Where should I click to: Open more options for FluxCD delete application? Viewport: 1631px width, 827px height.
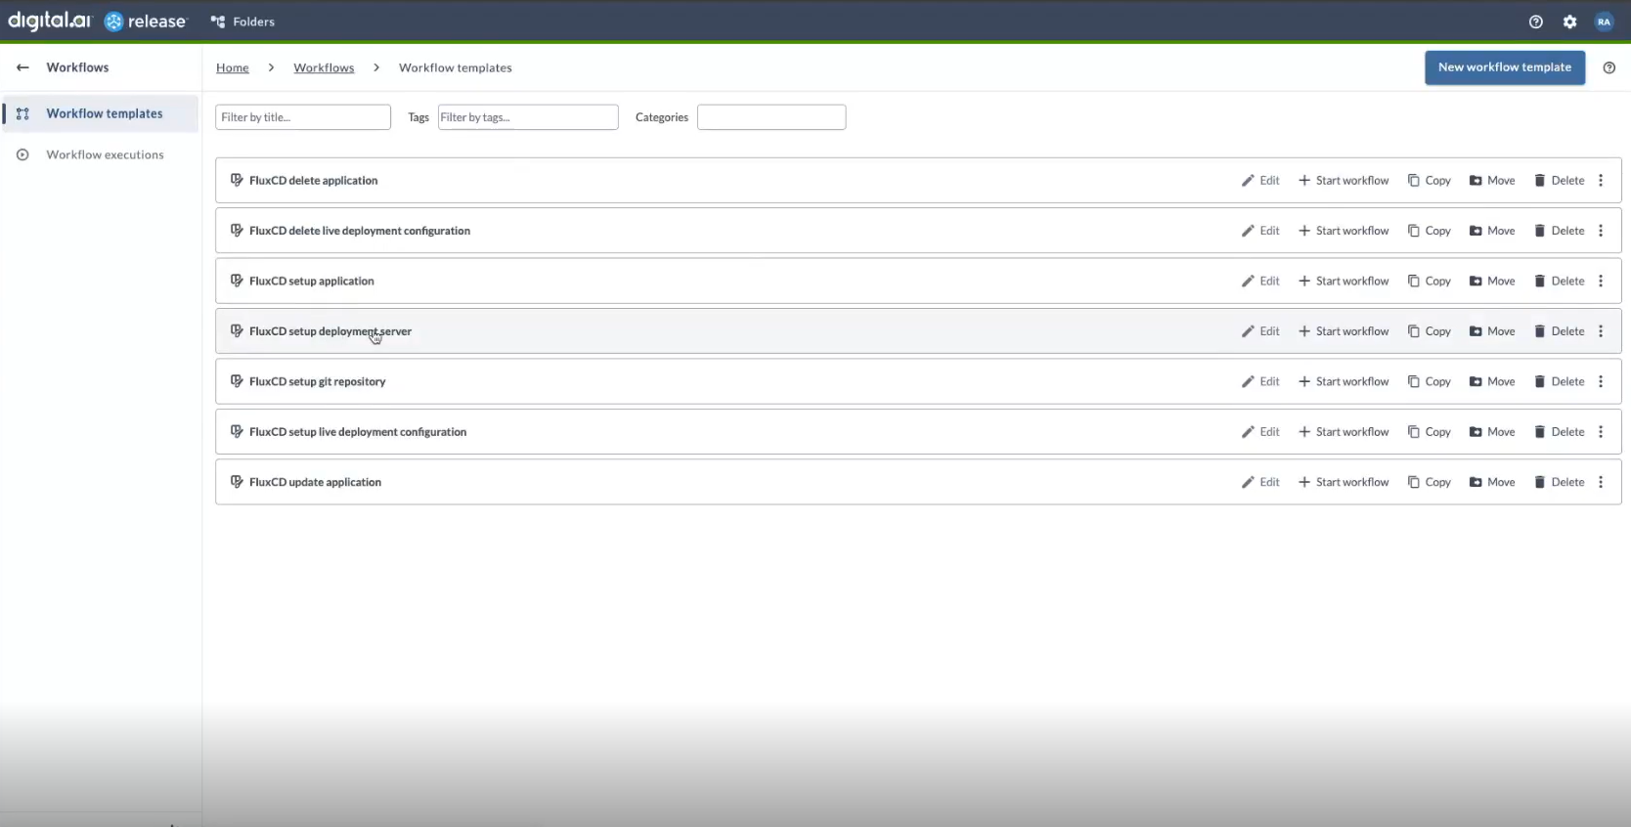(1601, 181)
